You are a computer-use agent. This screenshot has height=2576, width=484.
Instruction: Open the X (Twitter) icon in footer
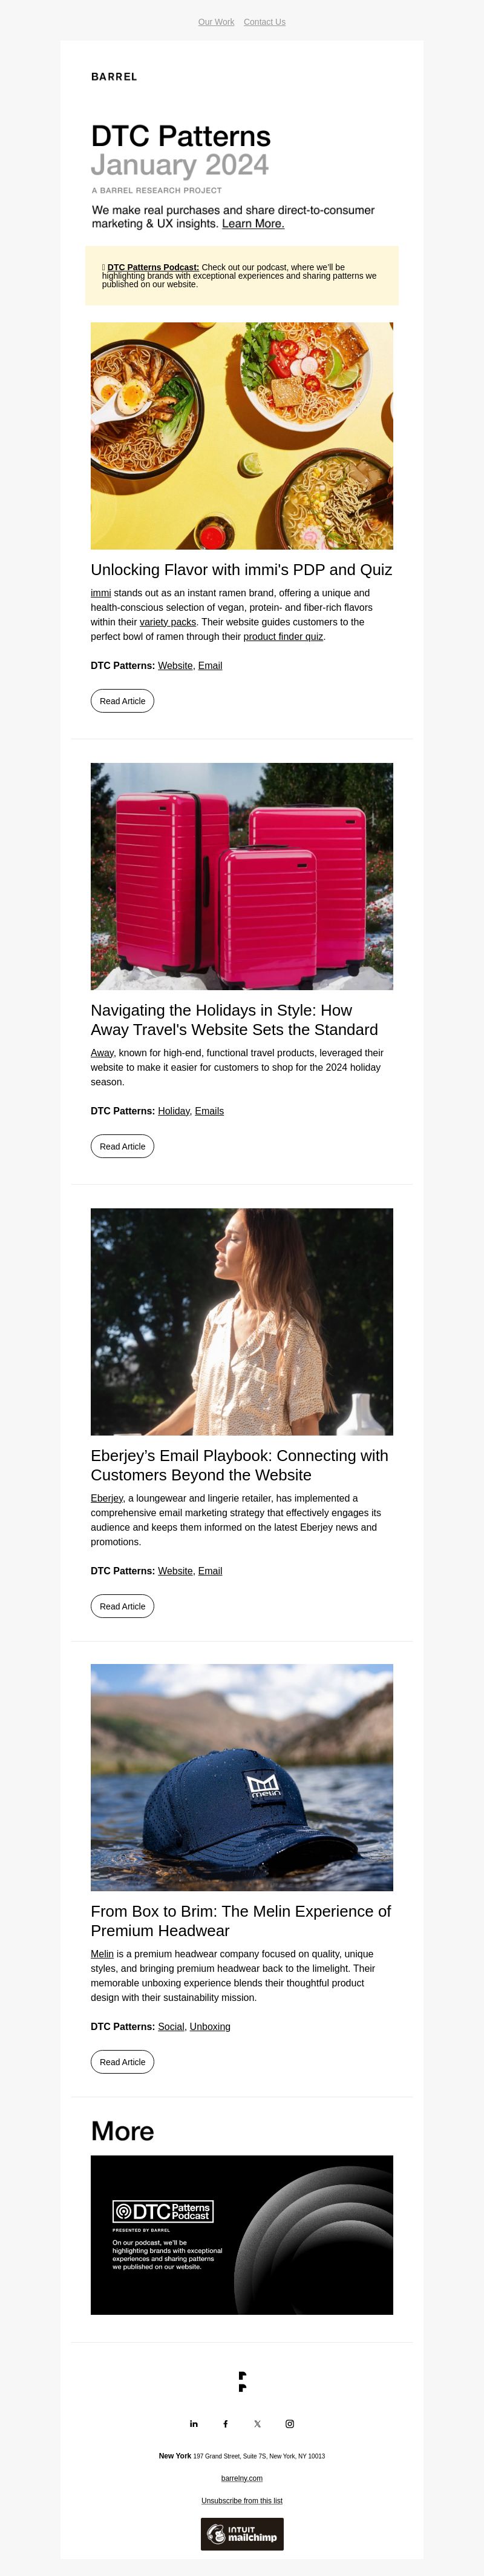258,2423
